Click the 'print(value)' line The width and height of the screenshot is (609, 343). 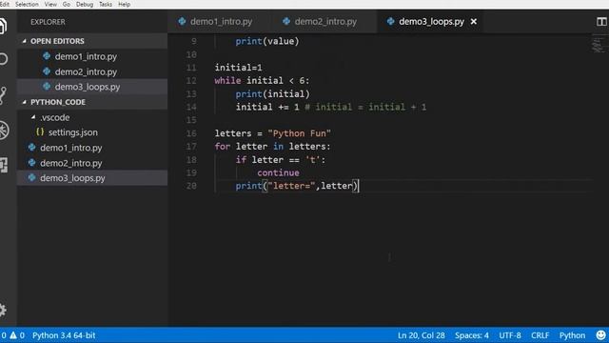267,41
